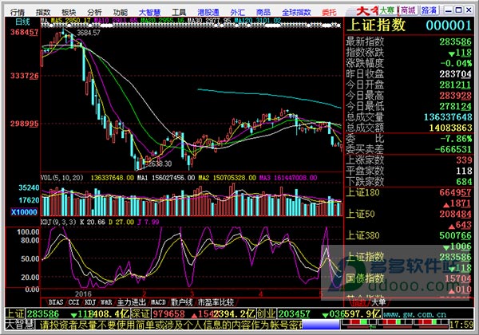Open the 全球指数 menu

coord(296,12)
